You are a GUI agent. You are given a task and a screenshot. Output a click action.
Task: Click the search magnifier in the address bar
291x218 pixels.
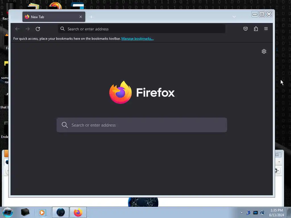click(63, 29)
